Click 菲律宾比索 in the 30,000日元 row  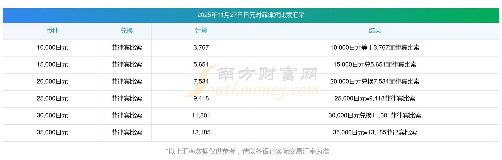pos(127,115)
